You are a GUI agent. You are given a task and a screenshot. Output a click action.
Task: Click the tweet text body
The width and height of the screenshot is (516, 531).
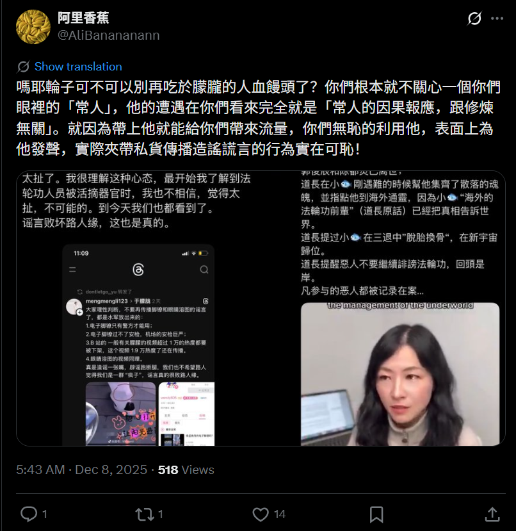tap(258, 118)
